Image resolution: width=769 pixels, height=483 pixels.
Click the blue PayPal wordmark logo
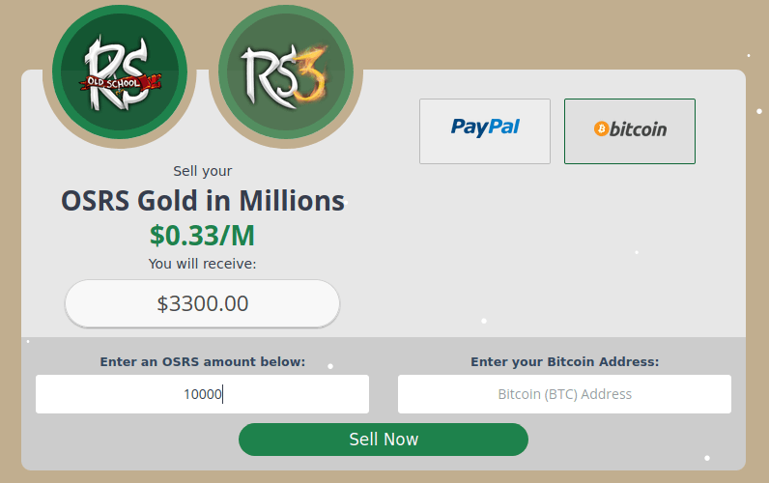tap(485, 127)
